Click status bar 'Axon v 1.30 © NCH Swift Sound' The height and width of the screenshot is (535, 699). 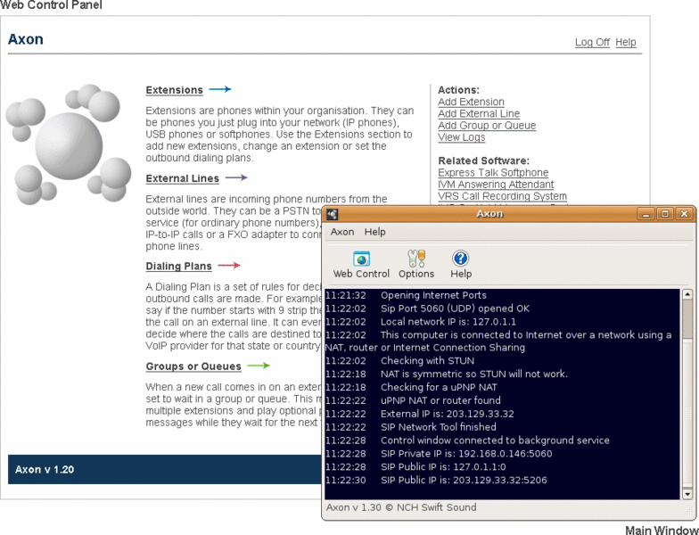tap(401, 507)
